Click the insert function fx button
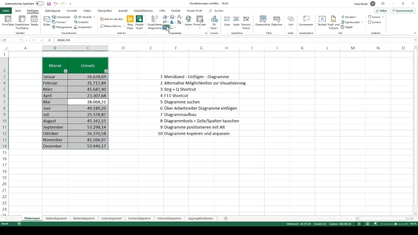418x235 pixels. (x=49, y=40)
